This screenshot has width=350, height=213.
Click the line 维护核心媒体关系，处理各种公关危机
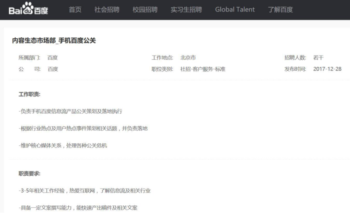(x=63, y=146)
